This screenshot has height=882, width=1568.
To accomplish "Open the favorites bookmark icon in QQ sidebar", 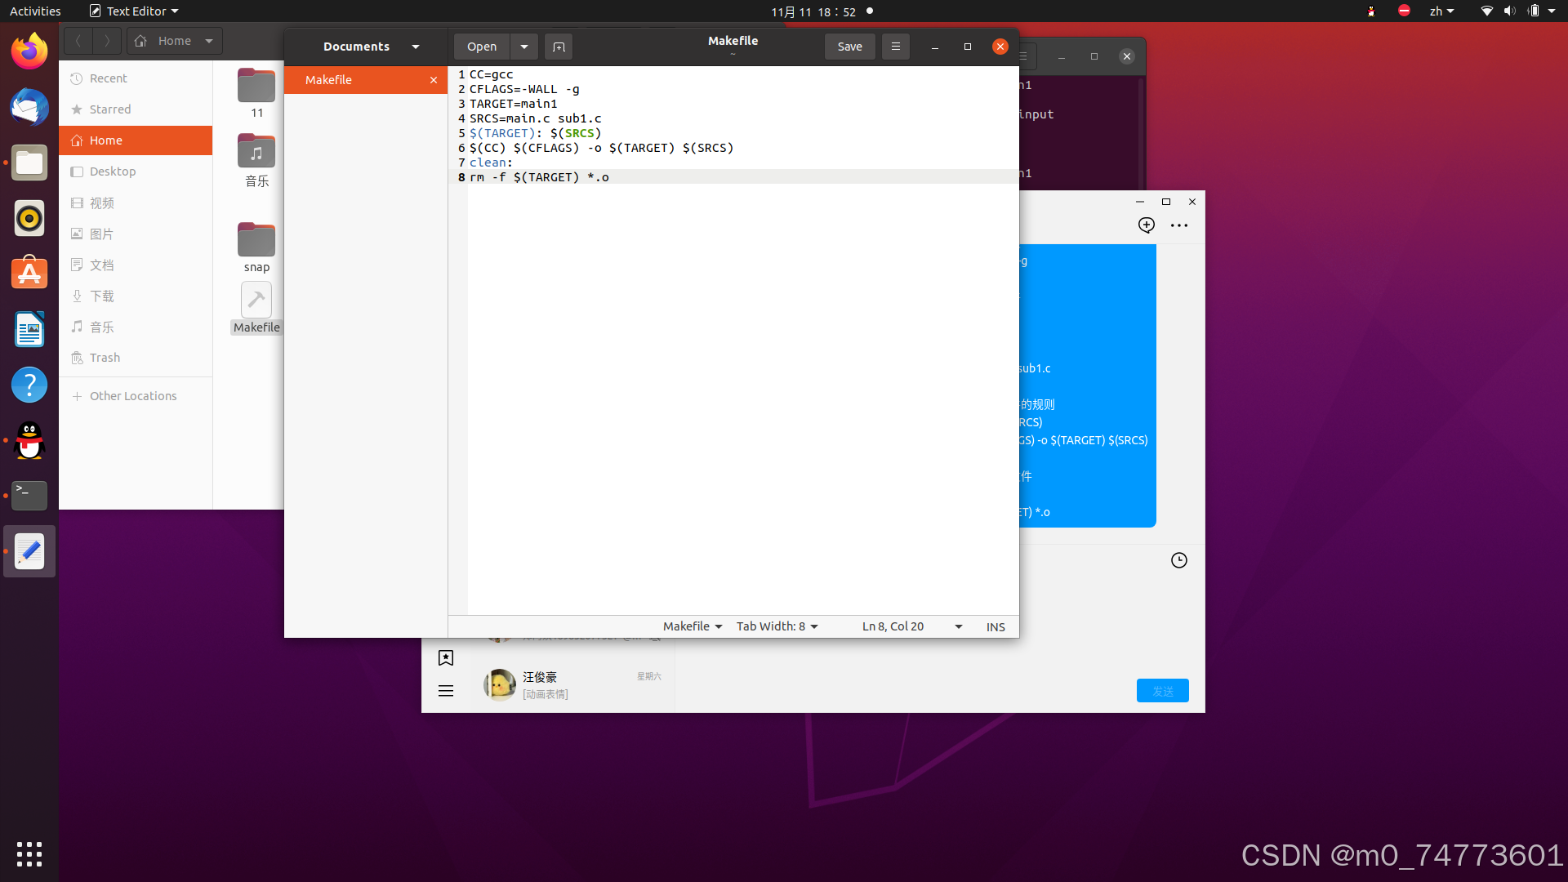I will 446,657.
